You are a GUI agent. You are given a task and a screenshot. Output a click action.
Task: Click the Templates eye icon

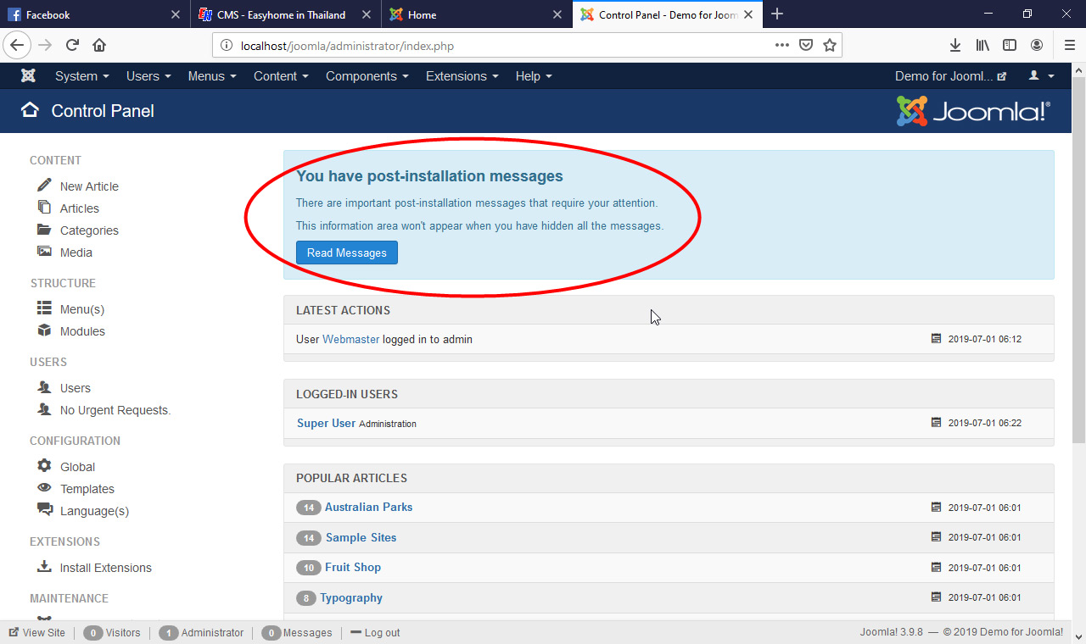click(45, 488)
